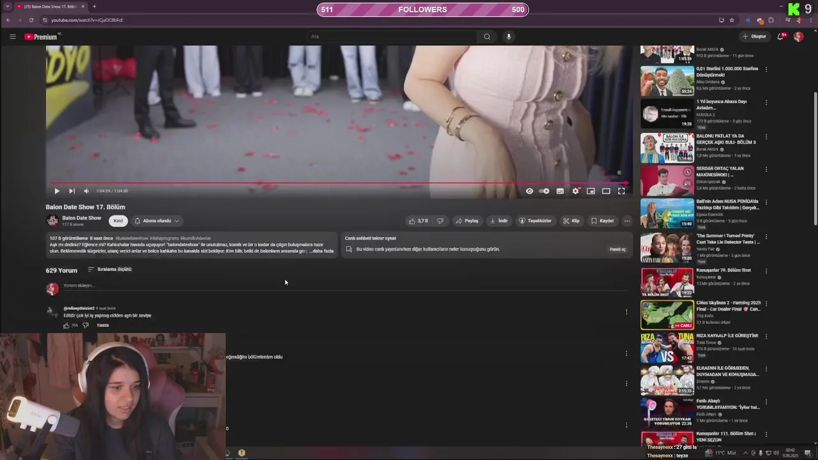
Task: Share the video via Paylaş
Action: [467, 220]
